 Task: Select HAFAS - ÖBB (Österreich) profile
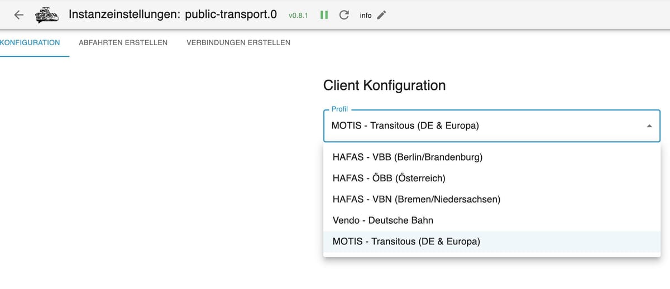492,178
